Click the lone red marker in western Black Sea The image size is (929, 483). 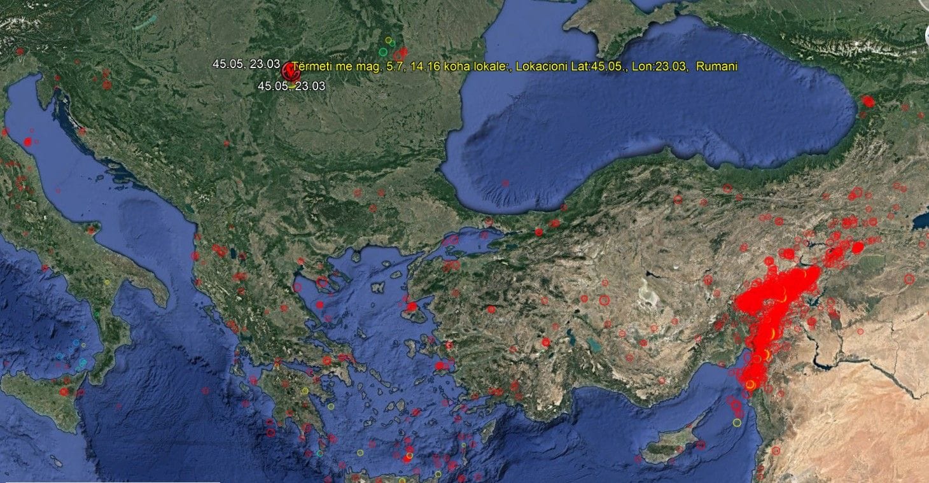coord(505,183)
